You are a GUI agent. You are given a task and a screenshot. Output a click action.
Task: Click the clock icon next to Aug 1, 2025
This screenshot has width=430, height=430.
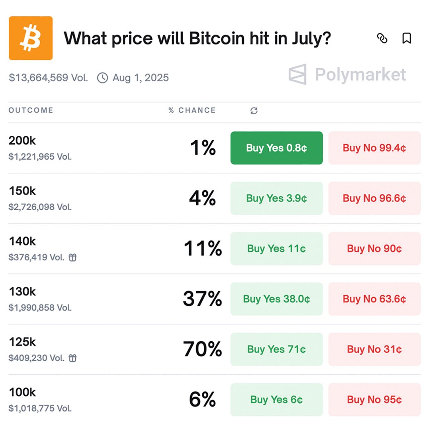click(x=103, y=78)
